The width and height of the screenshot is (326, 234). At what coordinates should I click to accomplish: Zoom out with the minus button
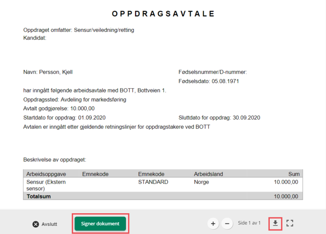(x=227, y=223)
